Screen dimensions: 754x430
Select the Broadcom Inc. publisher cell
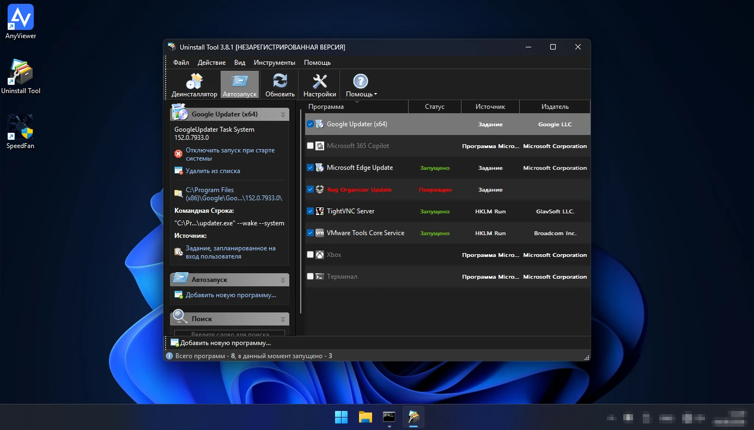[x=555, y=234]
